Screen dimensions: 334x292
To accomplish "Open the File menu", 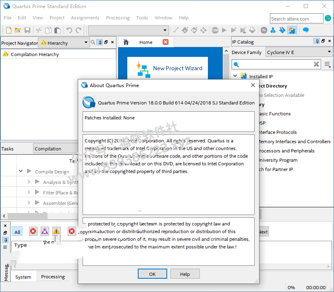I will (8, 18).
